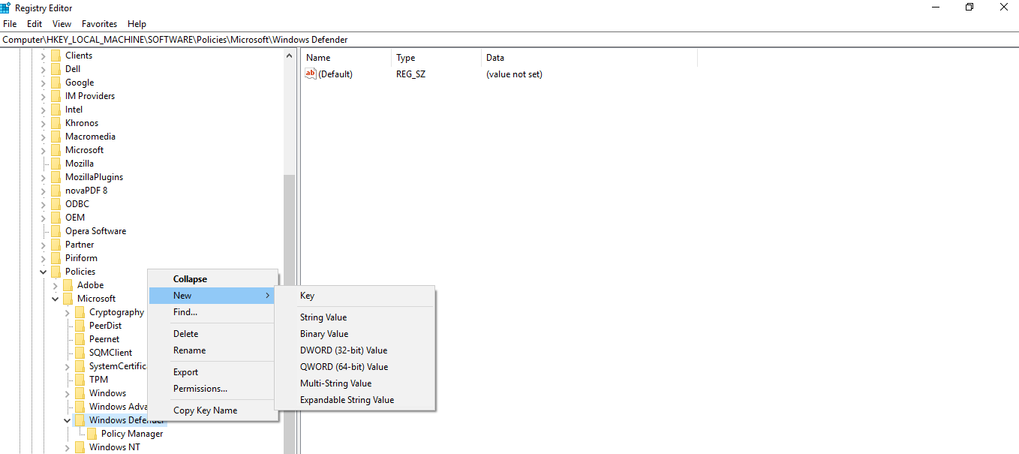Select 'Find...' in the context menu
This screenshot has width=1019, height=454.
[x=185, y=311]
